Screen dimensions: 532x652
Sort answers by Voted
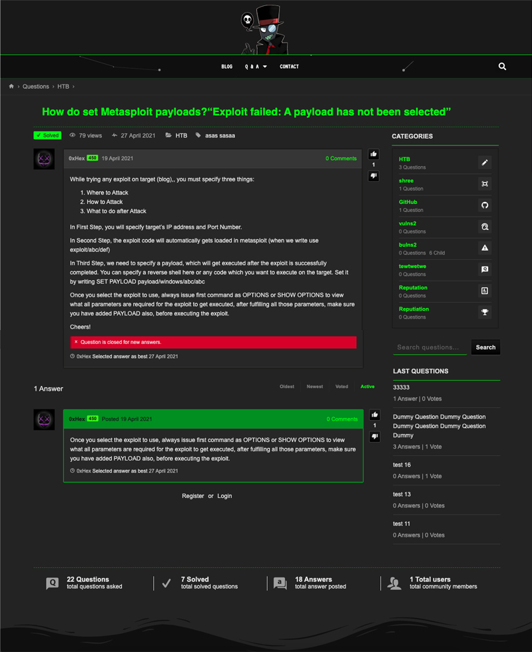(x=342, y=387)
